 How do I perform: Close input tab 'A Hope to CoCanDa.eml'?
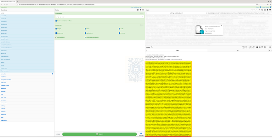[x=206, y=13]
